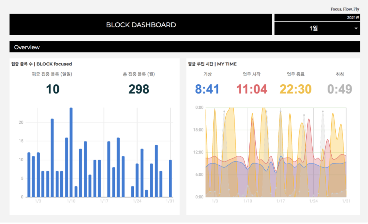Click the 업무 종료 legend label

(x=296, y=74)
